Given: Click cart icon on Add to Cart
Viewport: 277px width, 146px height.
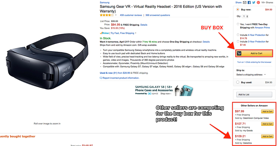Looking at the screenshot, I should (239, 53).
